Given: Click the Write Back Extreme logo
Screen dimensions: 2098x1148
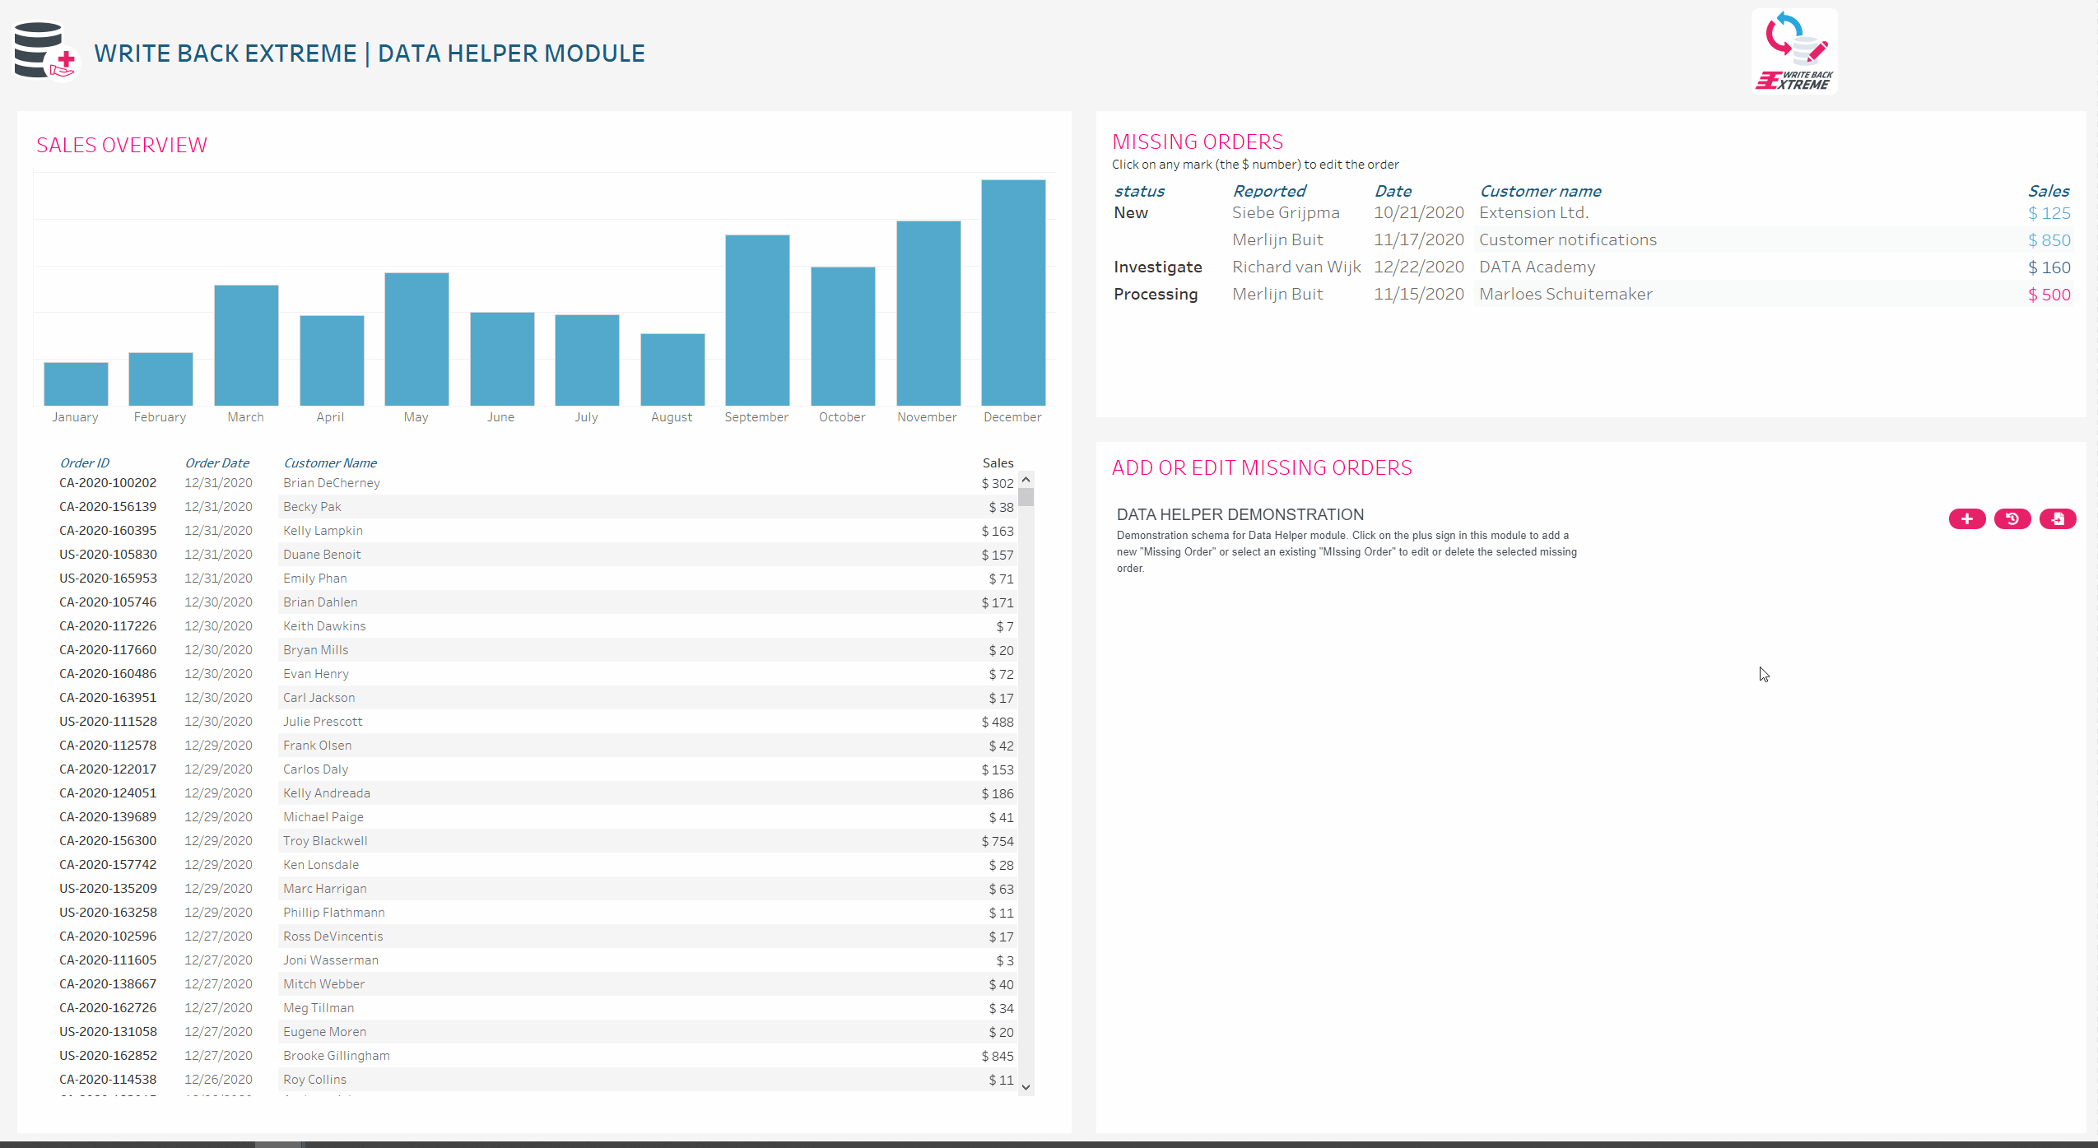Looking at the screenshot, I should click(1794, 52).
